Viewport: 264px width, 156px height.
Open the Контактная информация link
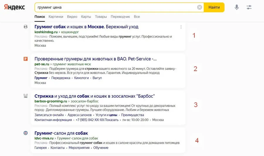point(53,120)
